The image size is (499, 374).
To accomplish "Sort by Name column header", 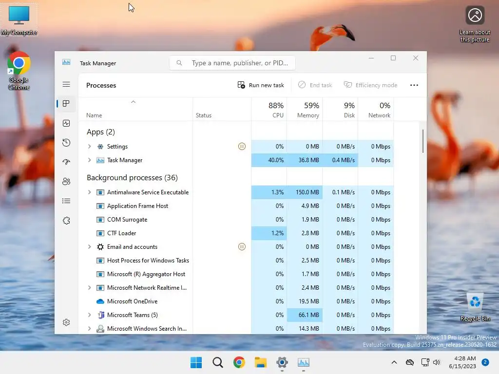I will coord(135,110).
